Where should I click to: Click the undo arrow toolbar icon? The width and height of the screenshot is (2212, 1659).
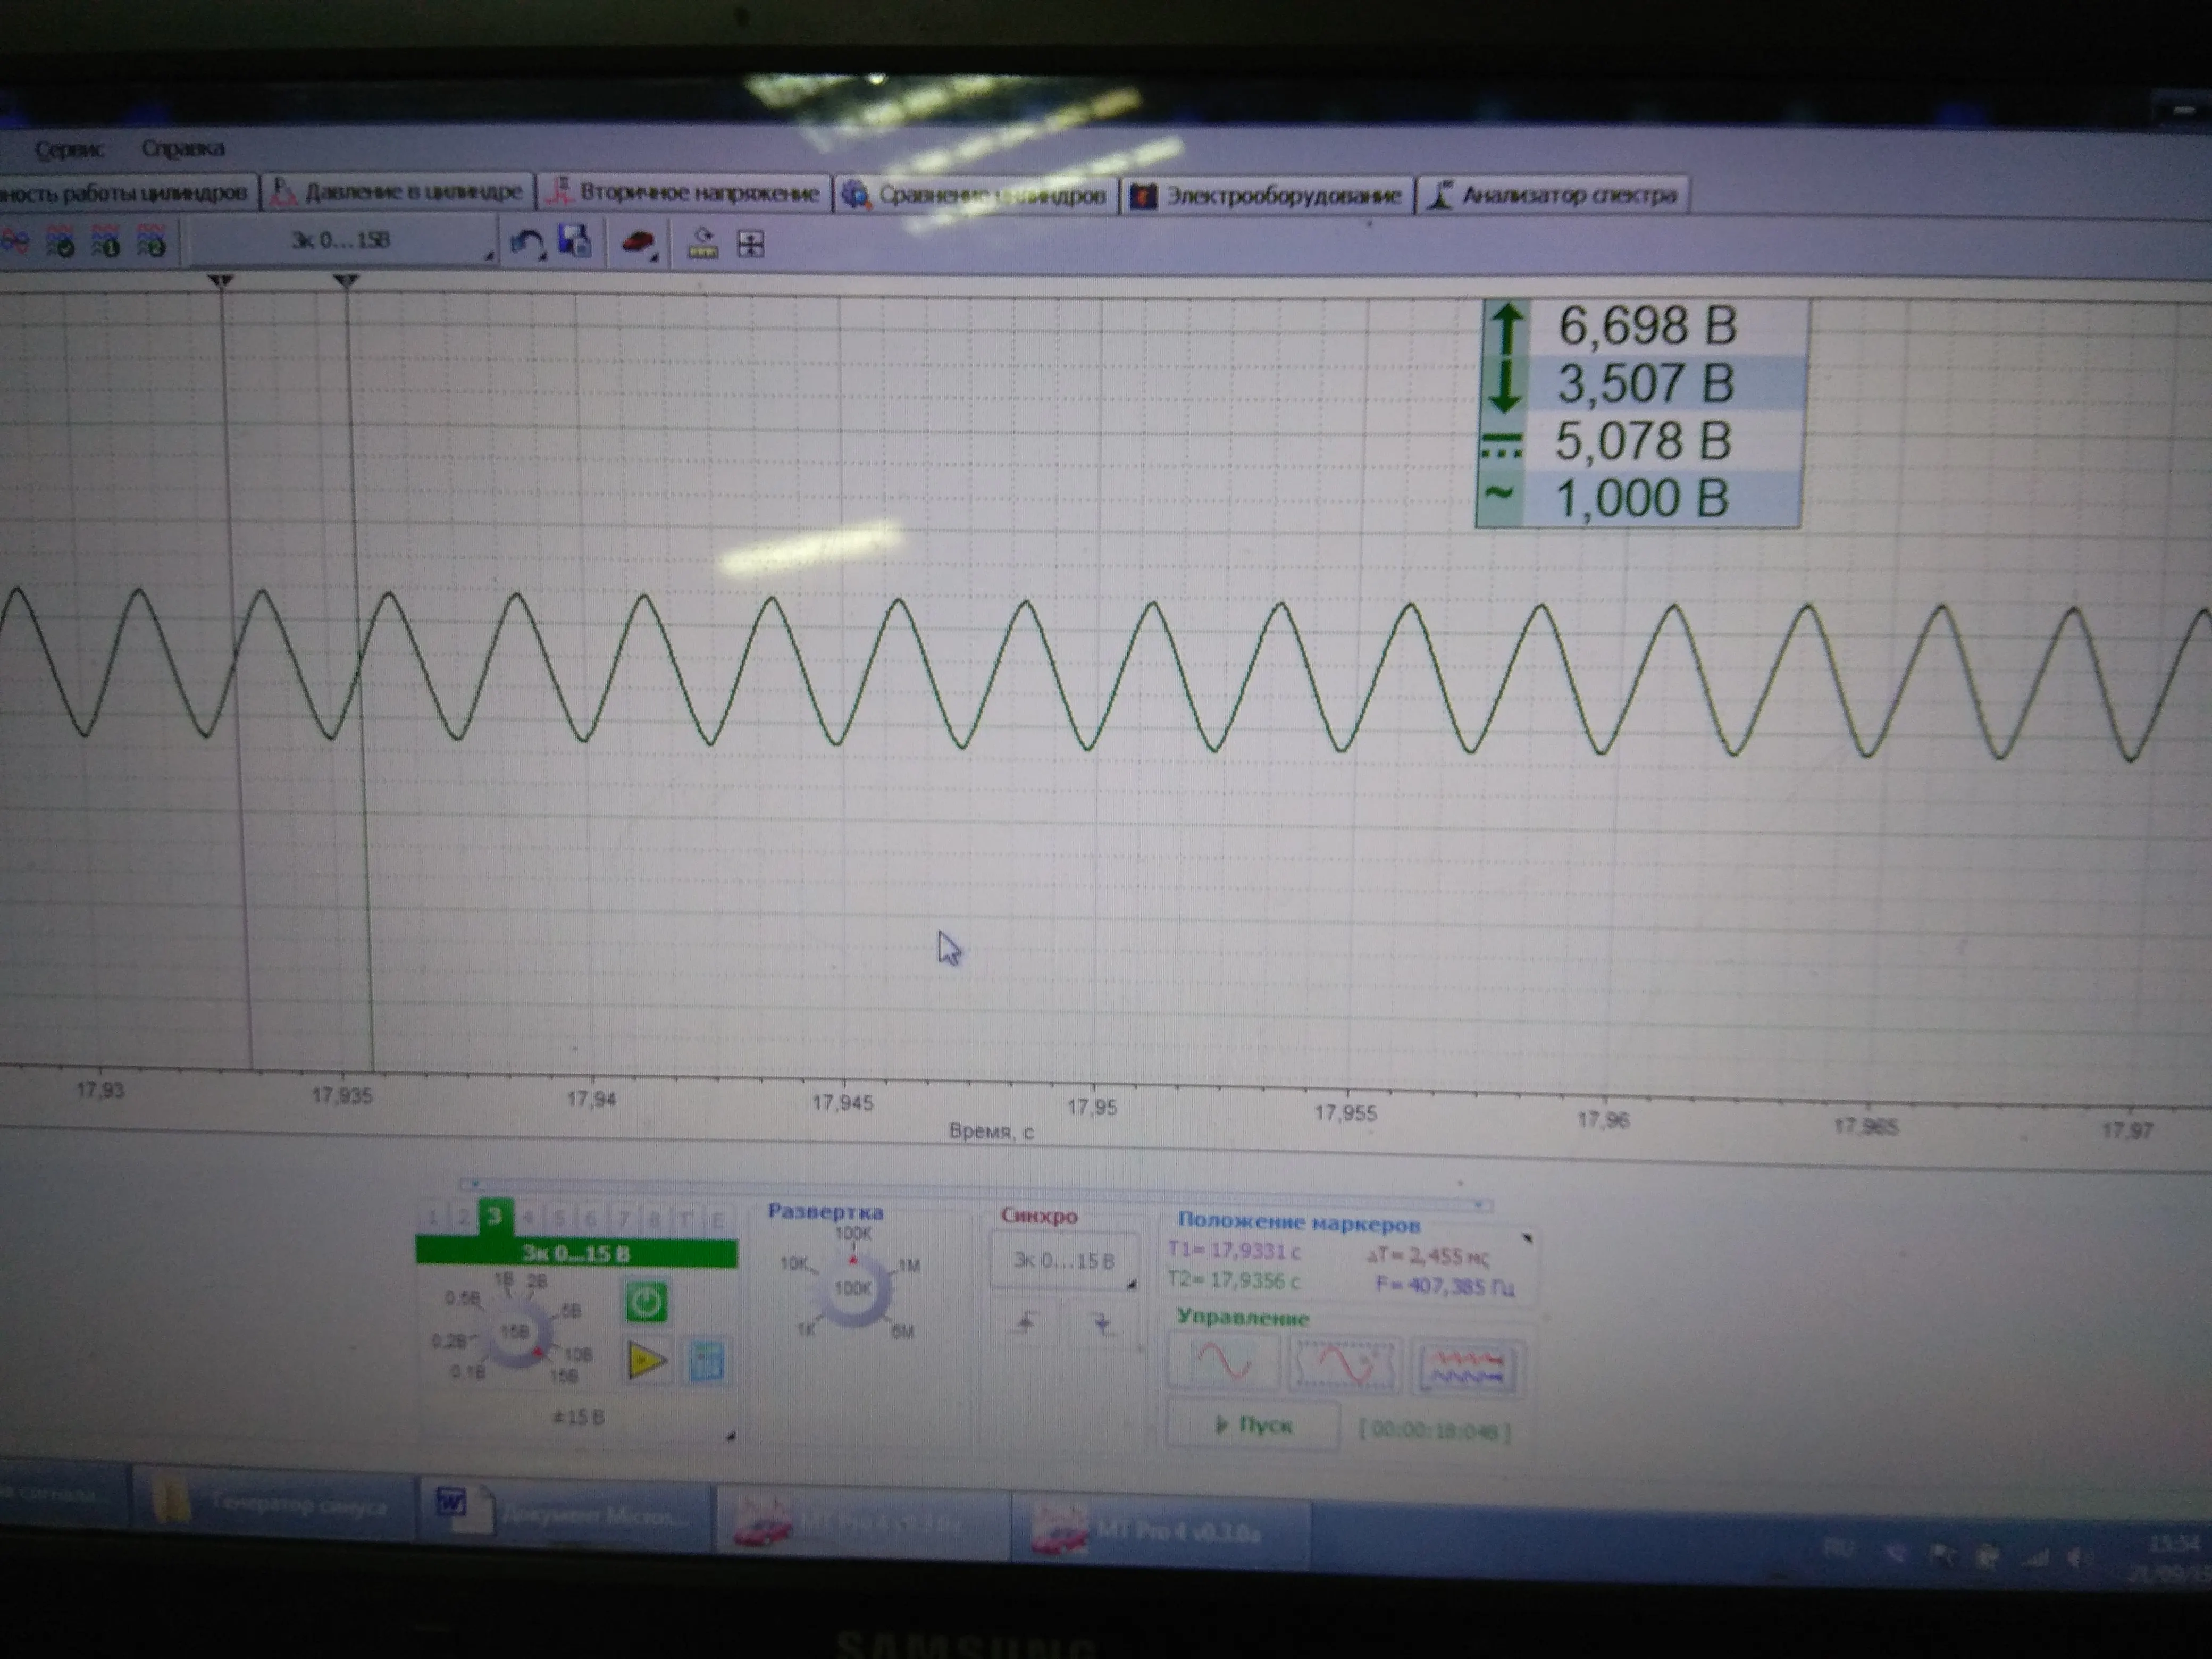[x=526, y=242]
